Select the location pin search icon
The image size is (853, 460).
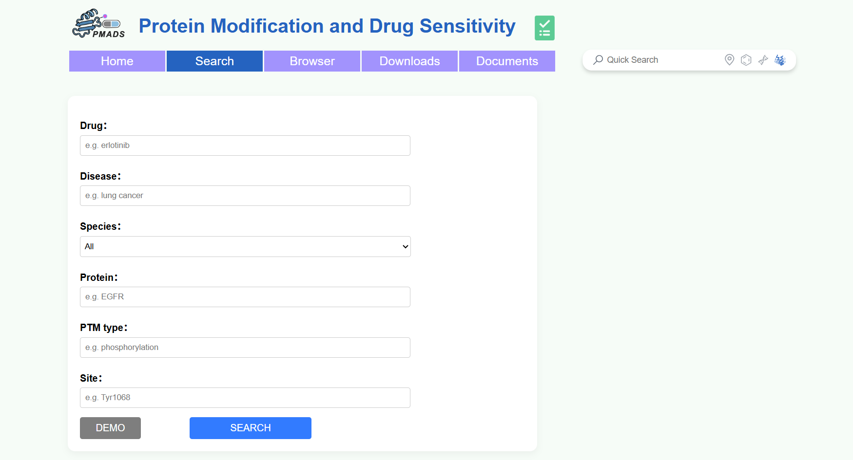pos(729,60)
